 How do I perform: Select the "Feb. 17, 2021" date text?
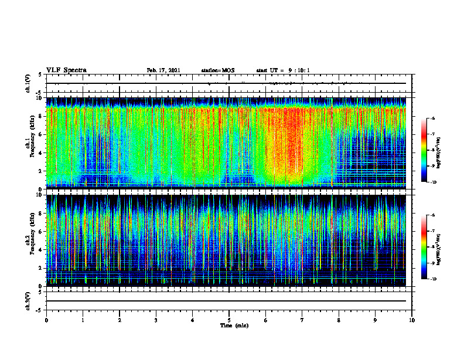(x=163, y=70)
